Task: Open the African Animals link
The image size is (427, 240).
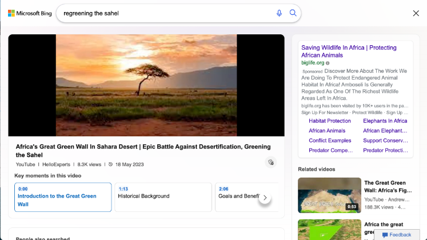Action: 327,131
